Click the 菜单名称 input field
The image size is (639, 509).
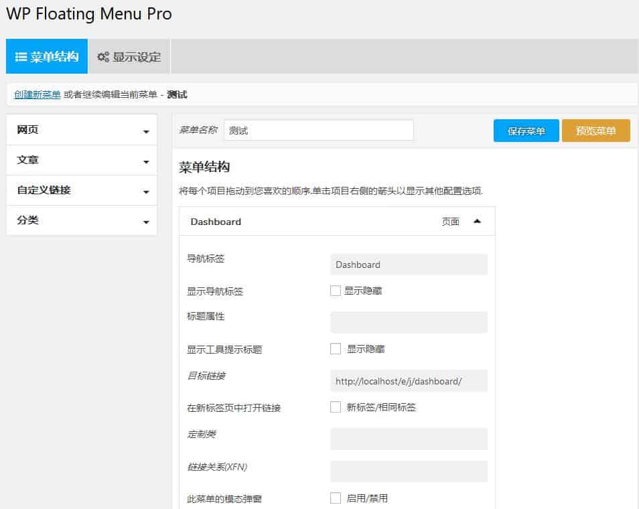(318, 131)
